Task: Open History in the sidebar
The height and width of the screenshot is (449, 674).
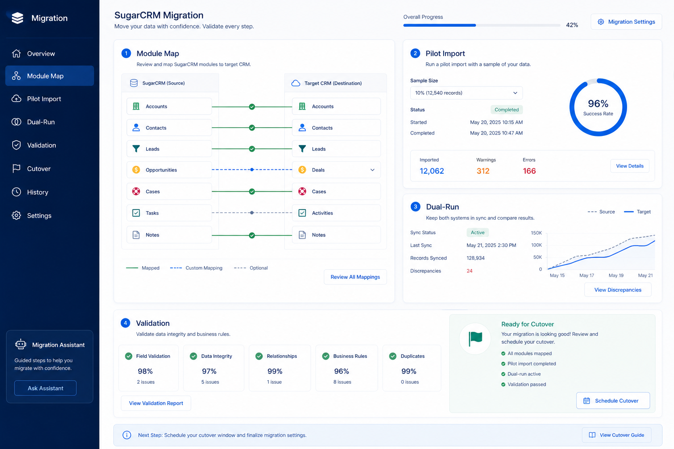Action: 50,192
